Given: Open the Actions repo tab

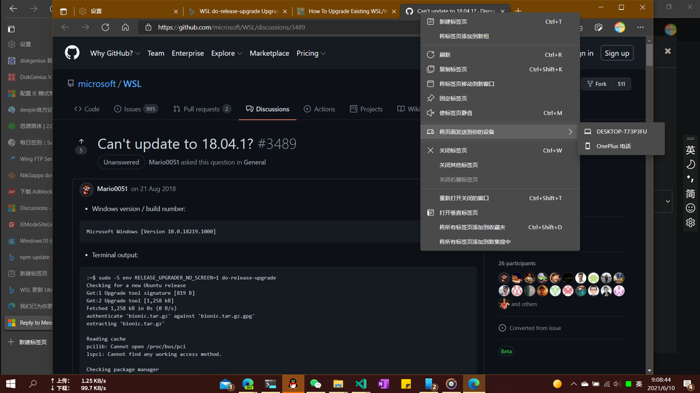Looking at the screenshot, I should pyautogui.click(x=320, y=108).
